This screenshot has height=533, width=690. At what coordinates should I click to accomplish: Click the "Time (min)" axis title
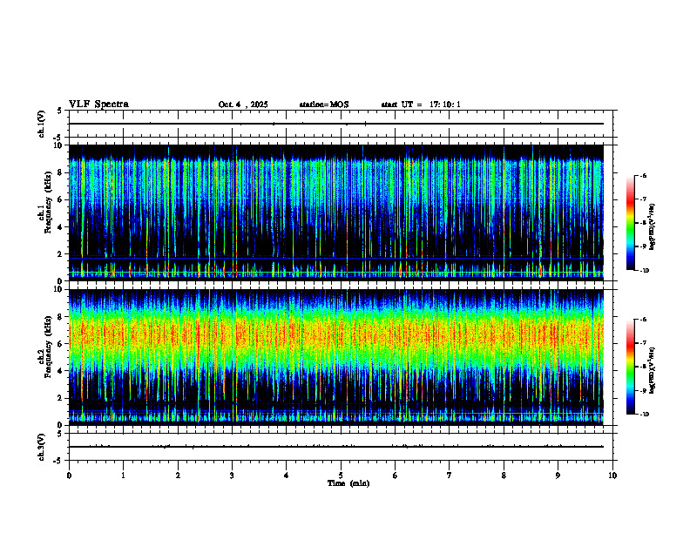[x=348, y=483]
